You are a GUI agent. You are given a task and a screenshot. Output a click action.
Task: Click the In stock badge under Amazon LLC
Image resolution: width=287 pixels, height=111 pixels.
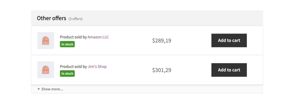tap(67, 44)
